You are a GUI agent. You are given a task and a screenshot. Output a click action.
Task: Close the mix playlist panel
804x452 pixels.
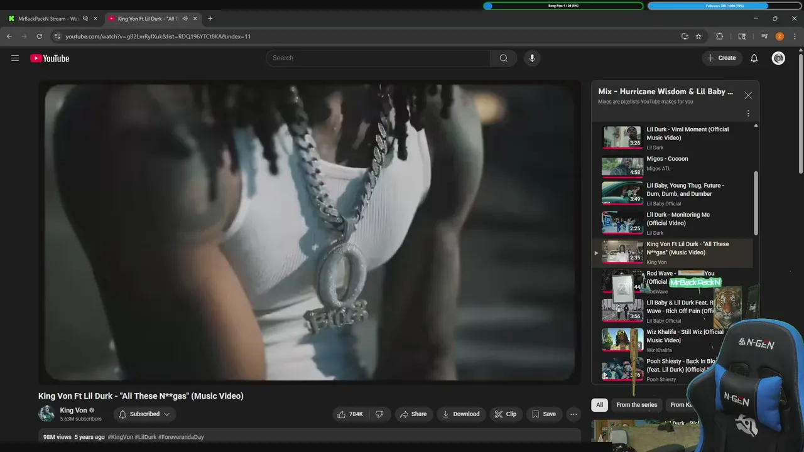748,95
